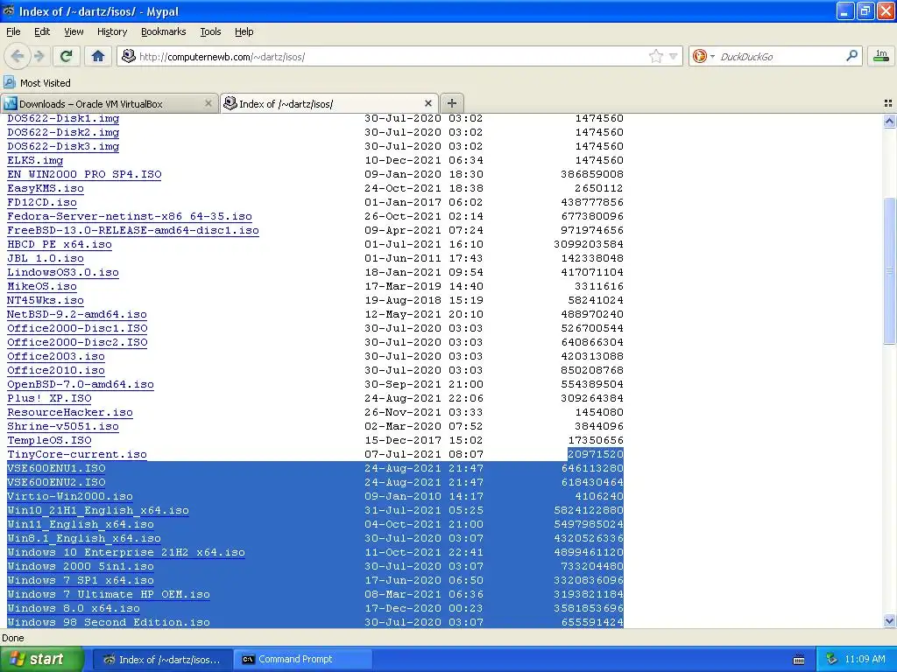Open the Windows Start menu
Screen dimensions: 897x672
click(42, 659)
